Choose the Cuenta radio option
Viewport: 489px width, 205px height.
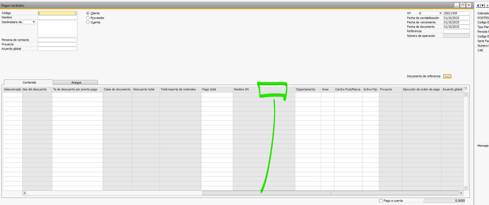pyautogui.click(x=88, y=23)
